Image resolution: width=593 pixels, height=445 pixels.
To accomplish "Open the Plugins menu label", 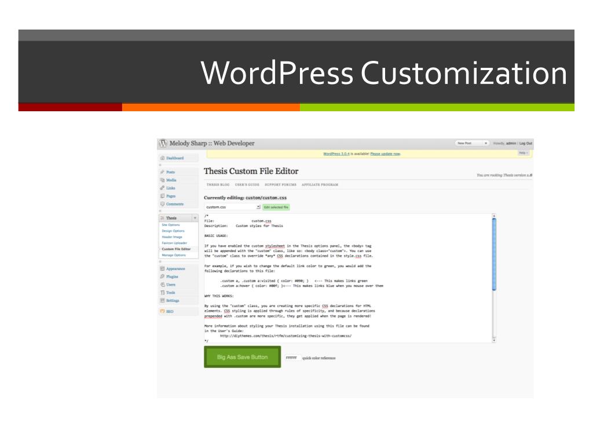I will pyautogui.click(x=172, y=276).
